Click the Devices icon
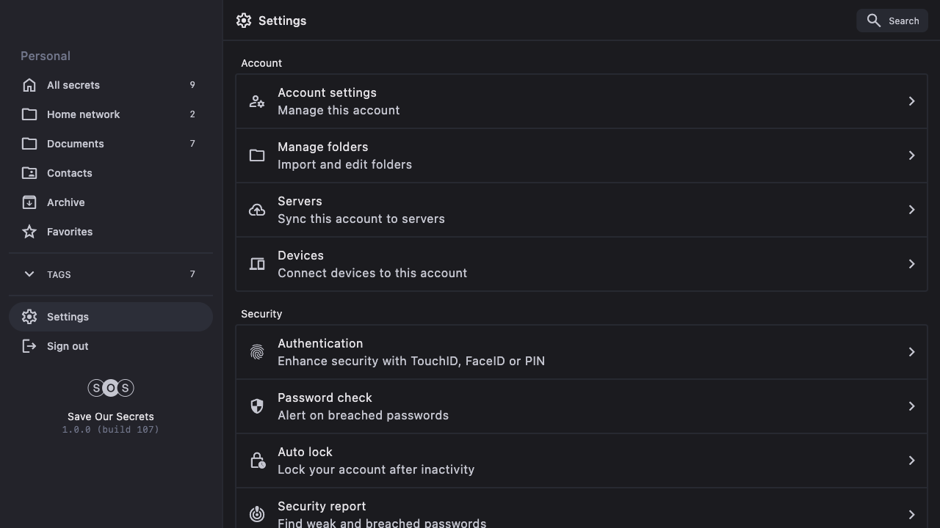This screenshot has width=940, height=528. pyautogui.click(x=257, y=264)
